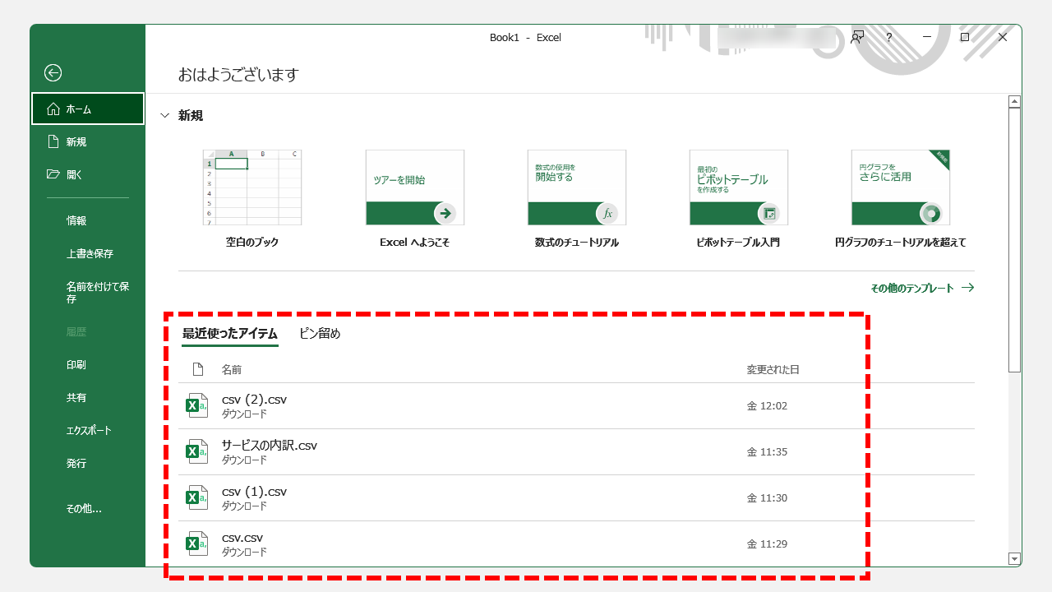Open the 円グラフのチュートリアル template
Image resolution: width=1052 pixels, height=592 pixels.
[x=900, y=189]
